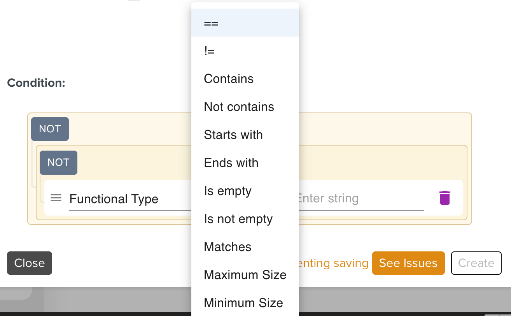511x316 pixels.
Task: Delete the condition using the purple trash icon
Action: point(444,198)
